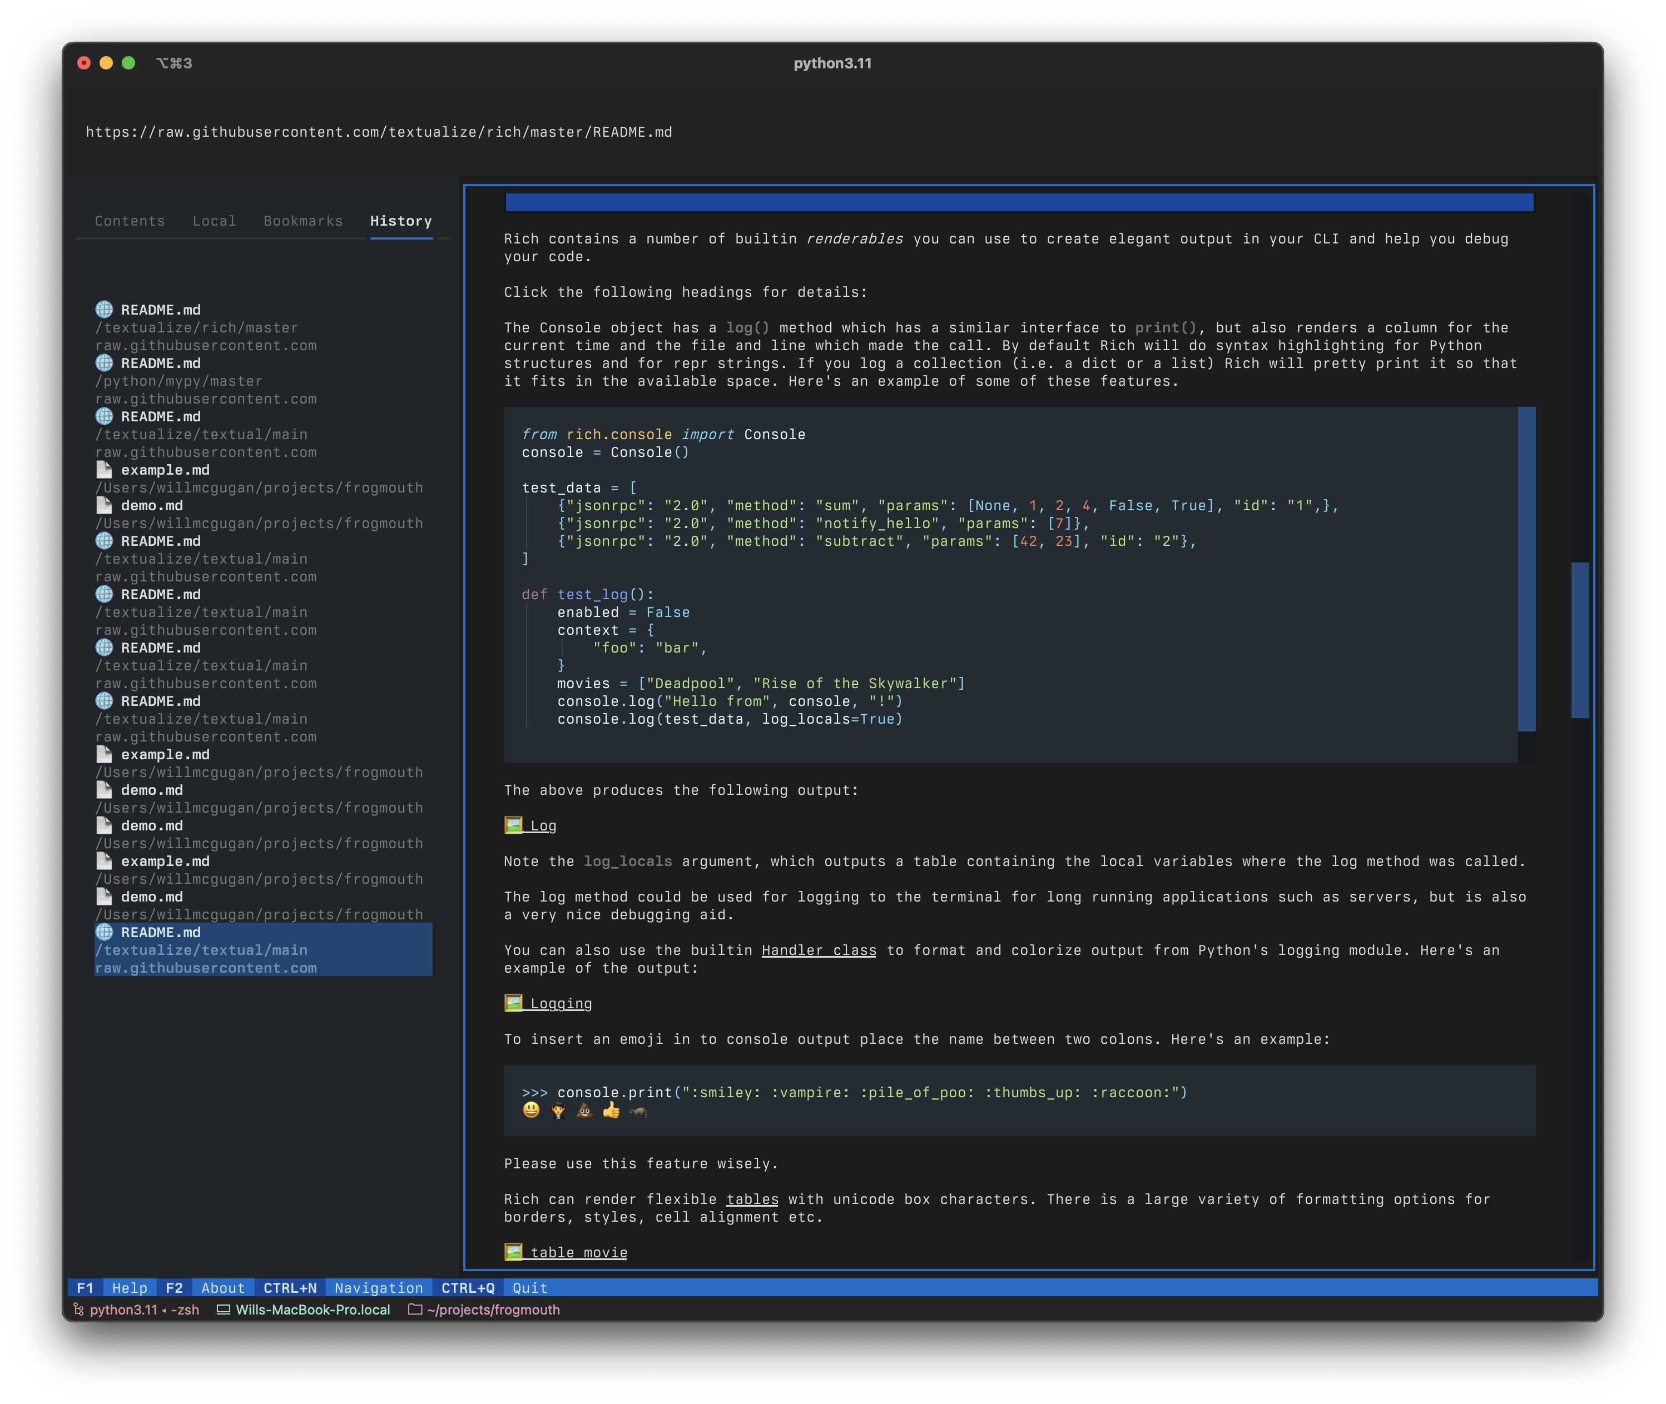Click the globe icon beside the top README.md entry
The height and width of the screenshot is (1404, 1666).
105,310
